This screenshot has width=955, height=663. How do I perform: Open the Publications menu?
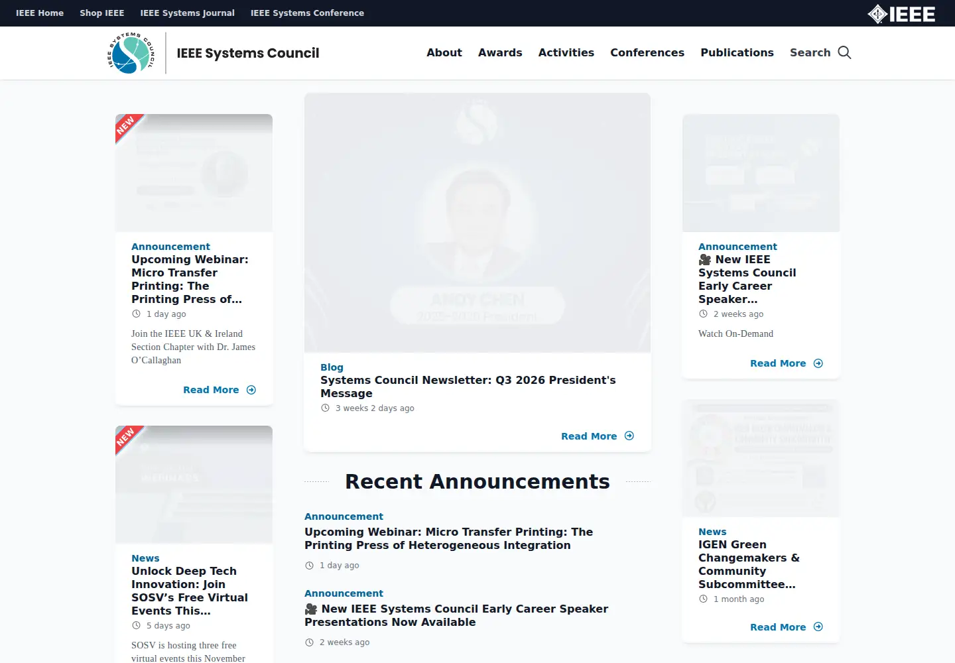[737, 52]
